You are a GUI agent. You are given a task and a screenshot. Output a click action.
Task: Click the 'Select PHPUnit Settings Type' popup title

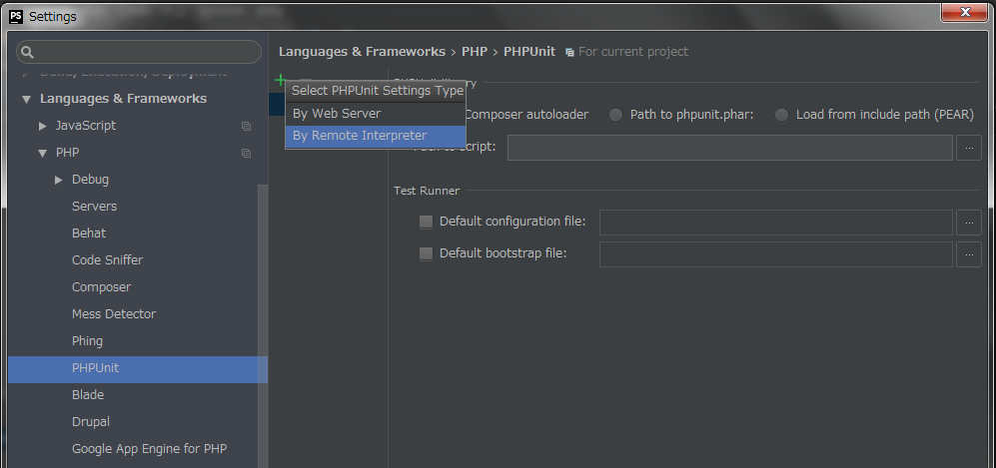(x=378, y=91)
